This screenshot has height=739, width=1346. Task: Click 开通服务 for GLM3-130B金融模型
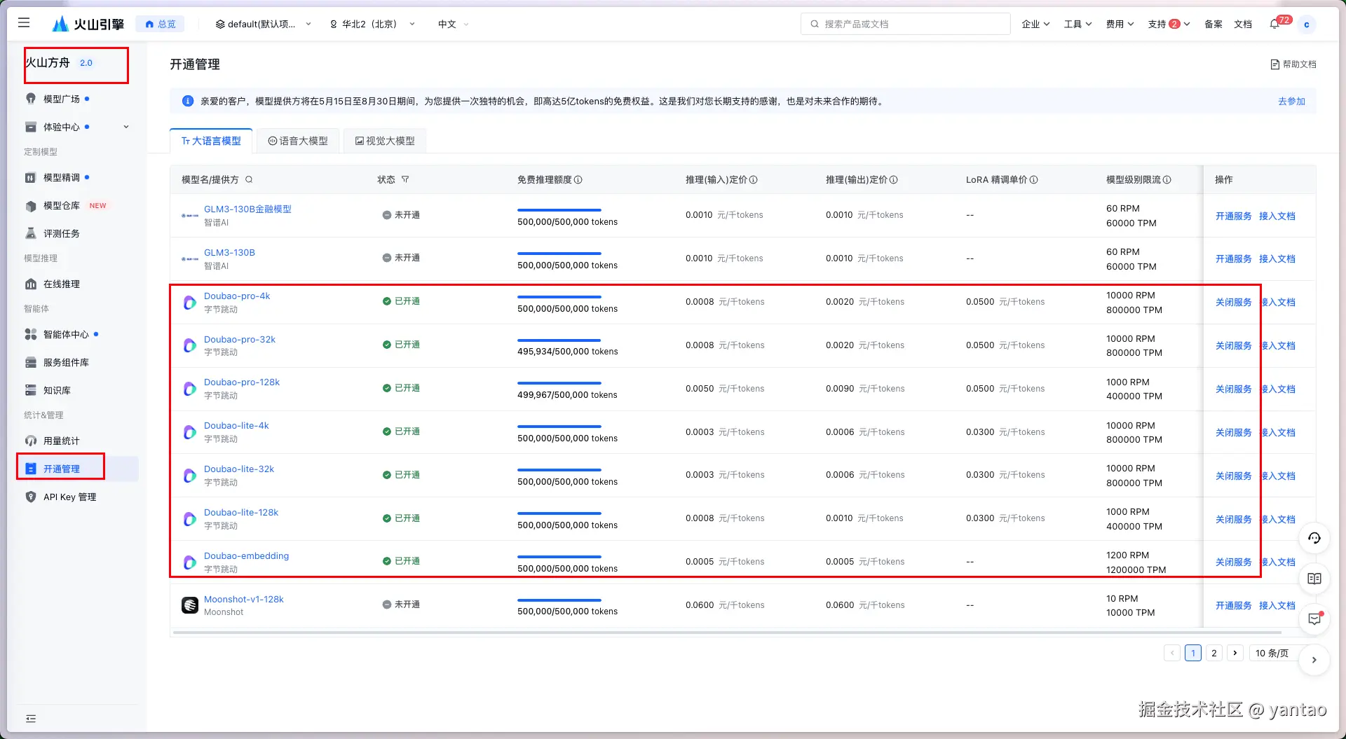(1234, 216)
